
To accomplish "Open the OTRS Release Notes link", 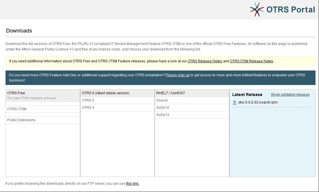I will 205,61.
